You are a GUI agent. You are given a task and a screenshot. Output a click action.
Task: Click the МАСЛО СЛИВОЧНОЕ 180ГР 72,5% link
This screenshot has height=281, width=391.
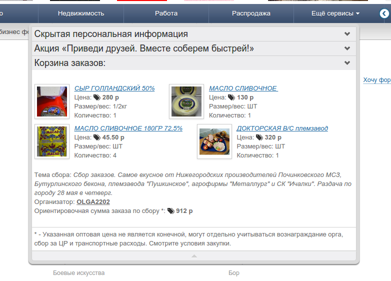[128, 128]
